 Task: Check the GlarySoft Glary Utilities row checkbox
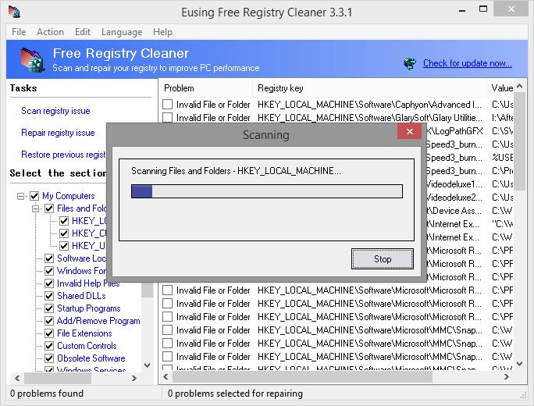pyautogui.click(x=167, y=118)
